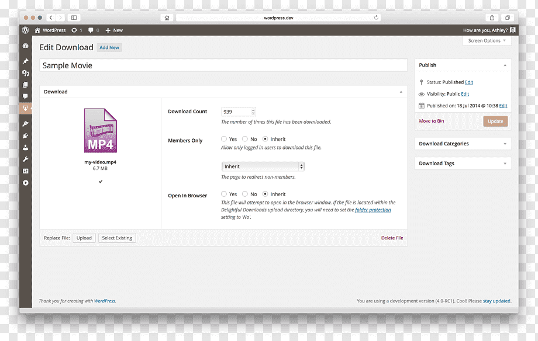Open the Screen Options tab

(487, 40)
